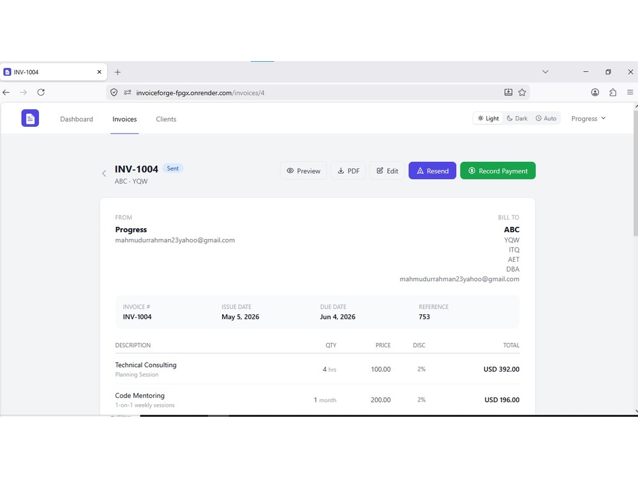Image resolution: width=638 pixels, height=478 pixels.
Task: Click the reference value 753
Action: click(424, 317)
